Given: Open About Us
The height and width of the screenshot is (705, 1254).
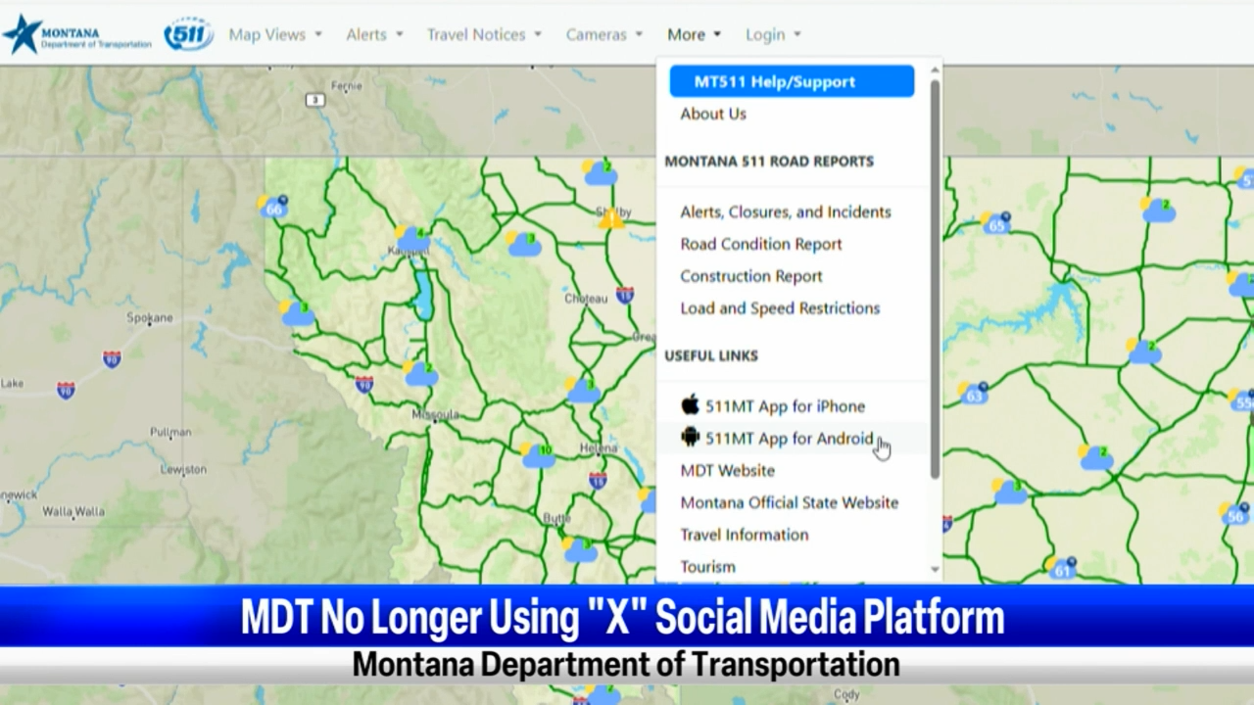Looking at the screenshot, I should [713, 114].
